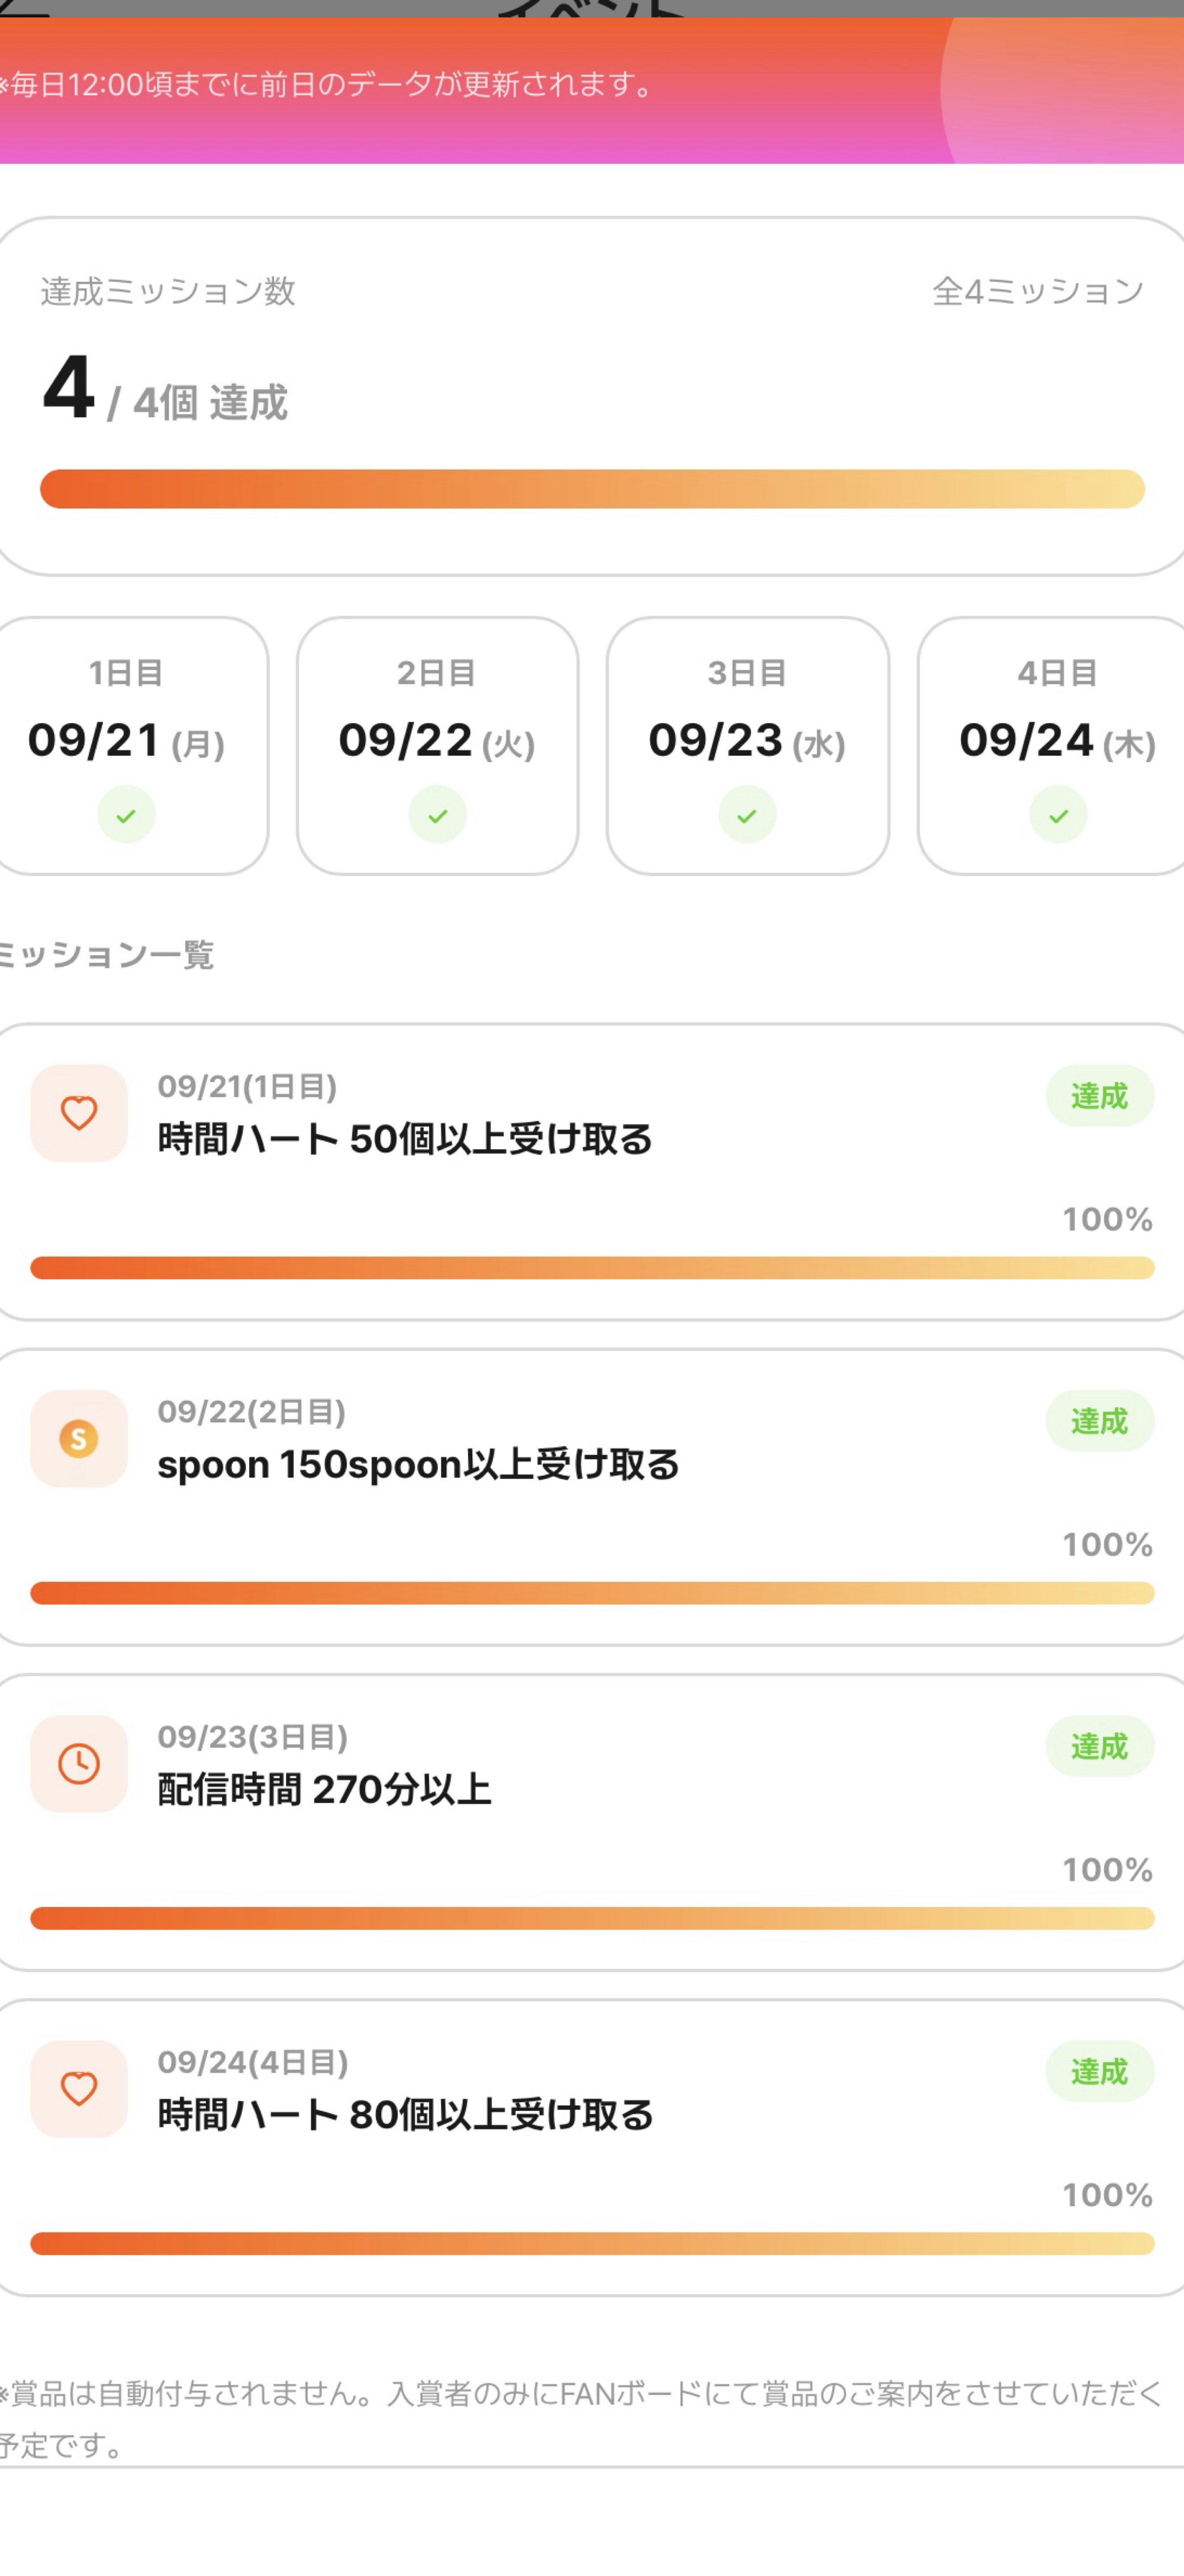The width and height of the screenshot is (1184, 2576).
Task: Tap the 達成 badge on 時間ハート 80個 mission
Action: (1099, 2071)
